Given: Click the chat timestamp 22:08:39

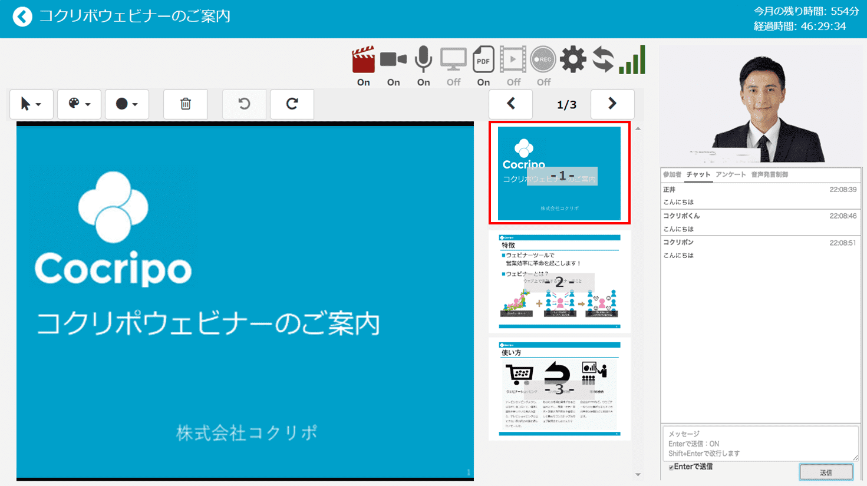Looking at the screenshot, I should point(843,190).
